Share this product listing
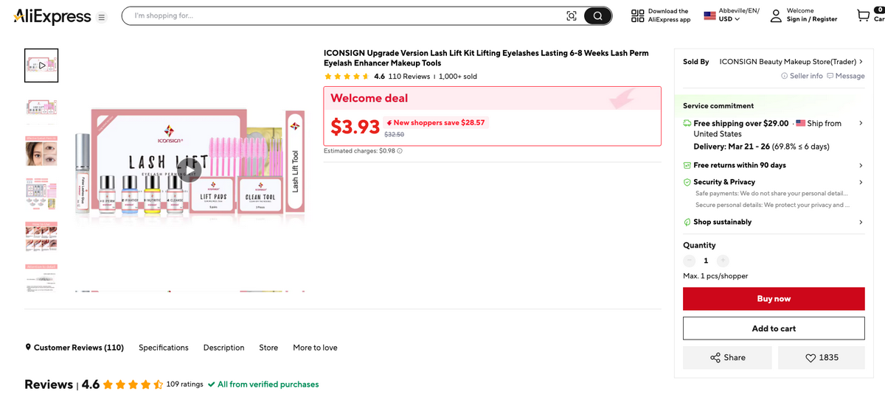The width and height of the screenshot is (885, 394). point(727,357)
